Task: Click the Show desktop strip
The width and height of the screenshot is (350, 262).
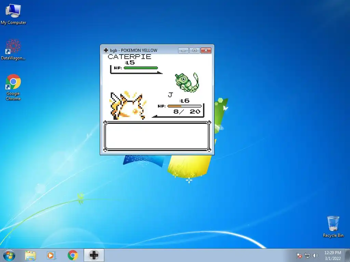Action: (348, 255)
